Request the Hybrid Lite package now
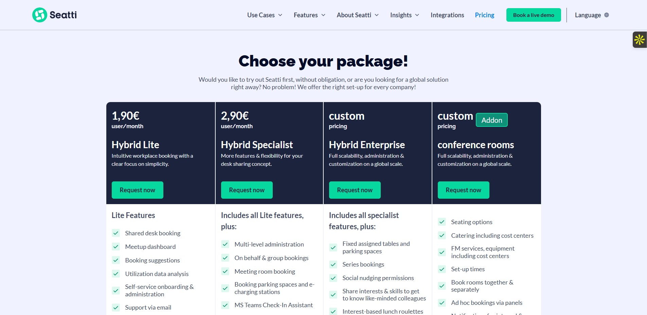 point(138,190)
